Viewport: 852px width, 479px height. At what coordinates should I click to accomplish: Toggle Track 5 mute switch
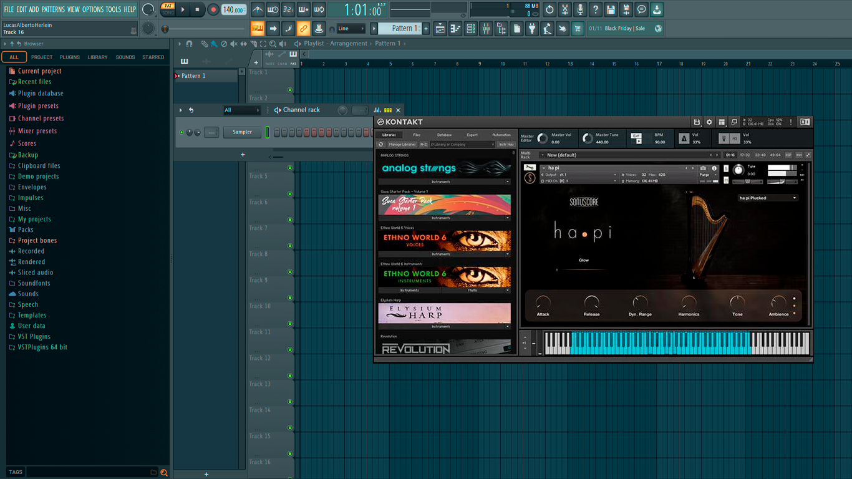pyautogui.click(x=290, y=194)
